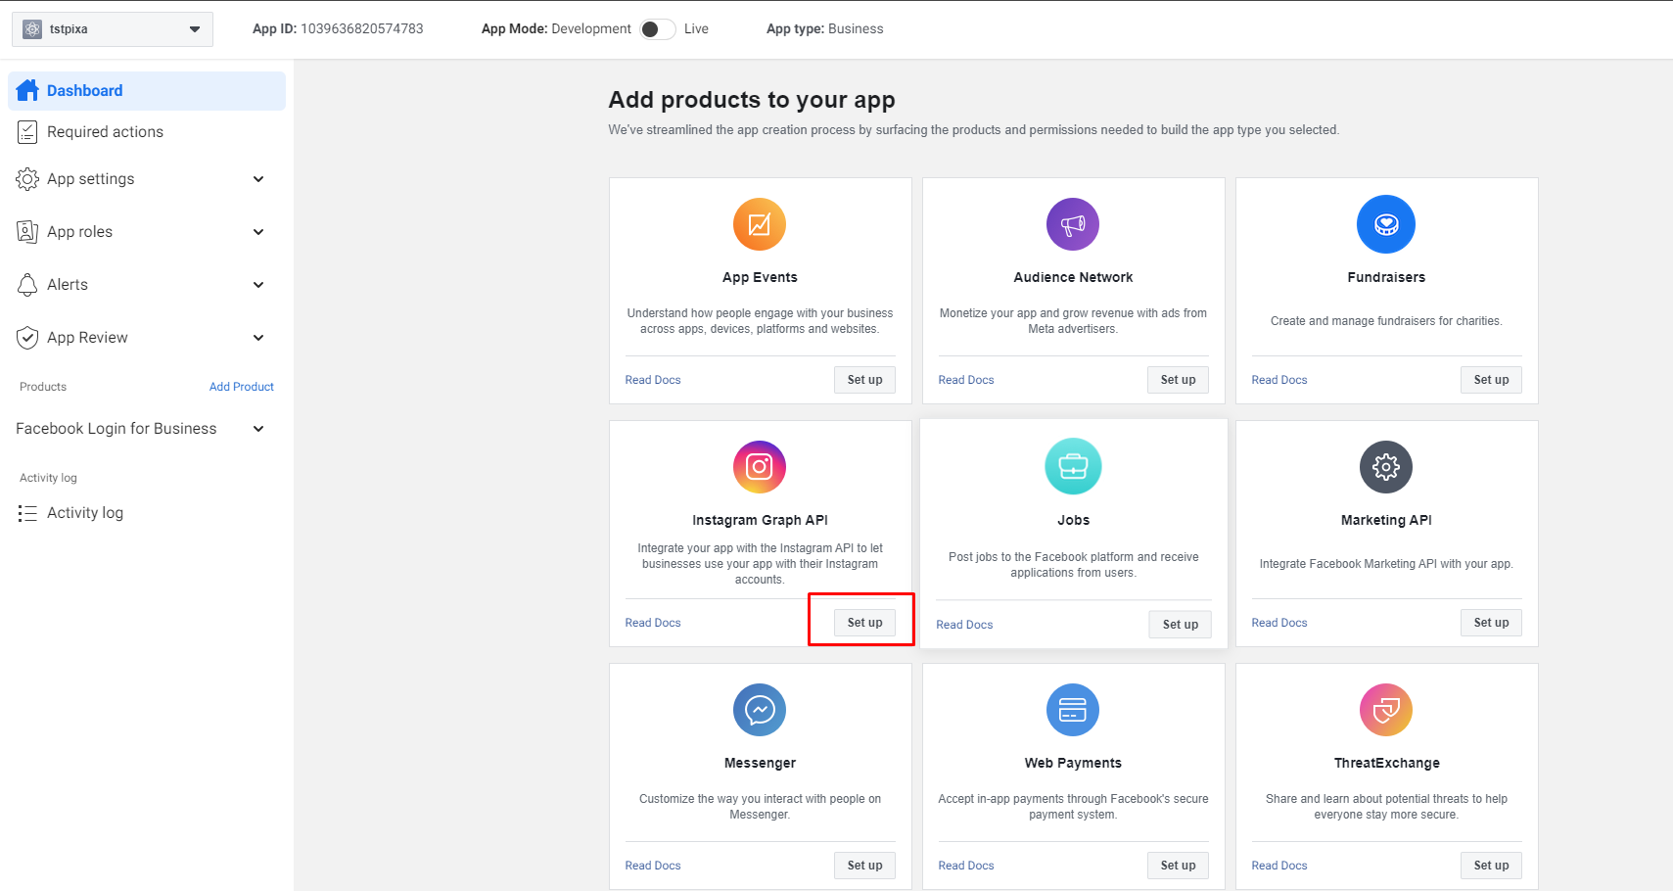Click the Add products to your app heading
This screenshot has width=1673, height=891.
[752, 100]
